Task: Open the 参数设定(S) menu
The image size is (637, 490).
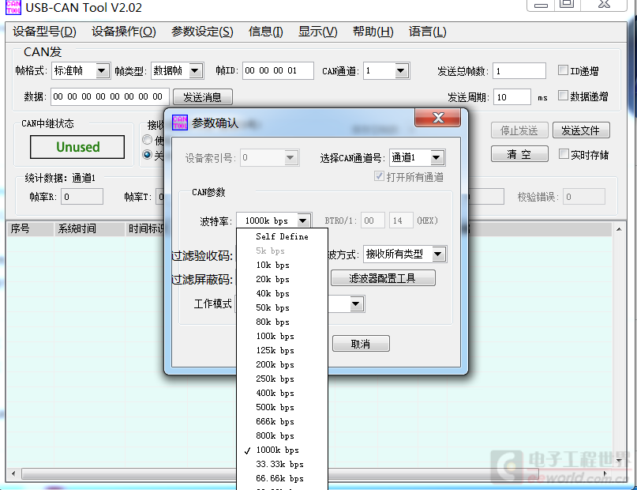Action: click(202, 32)
